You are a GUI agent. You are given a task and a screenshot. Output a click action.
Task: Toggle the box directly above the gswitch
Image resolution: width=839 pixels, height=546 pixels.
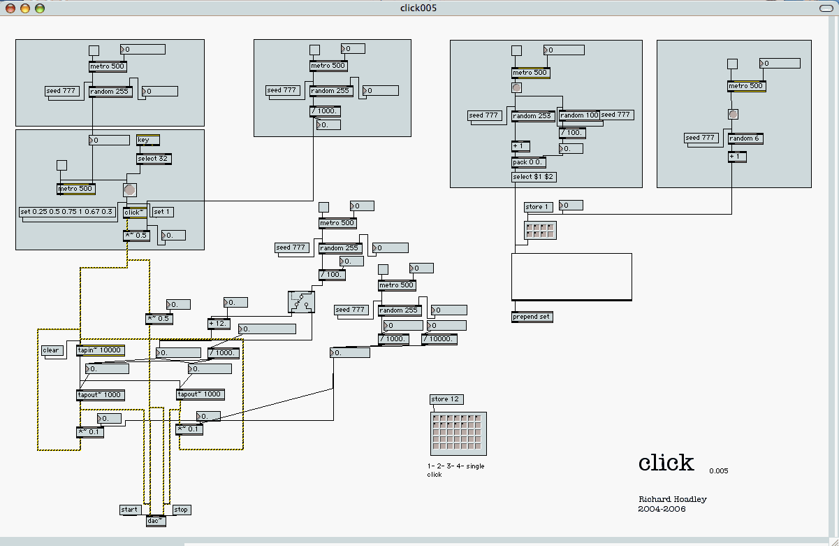[x=323, y=207]
